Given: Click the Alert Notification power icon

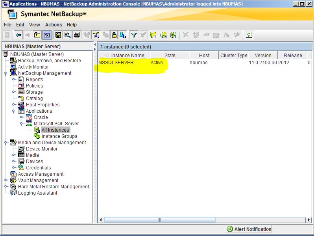Looking at the screenshot, I should pos(230,229).
